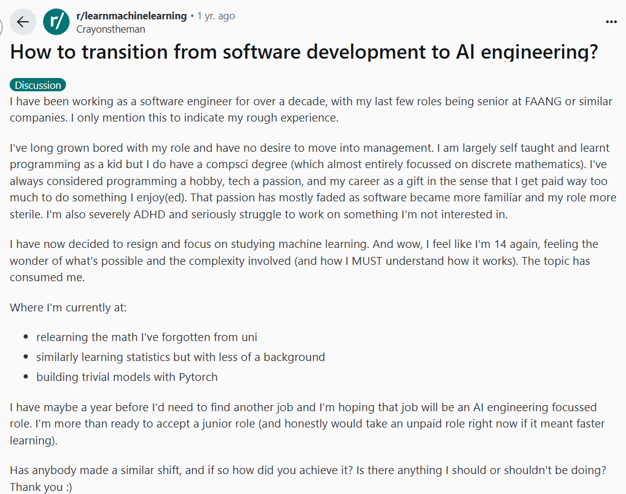The height and width of the screenshot is (494, 626).
Task: Click the "1 yr. ago" post timestamp
Action: pos(216,16)
